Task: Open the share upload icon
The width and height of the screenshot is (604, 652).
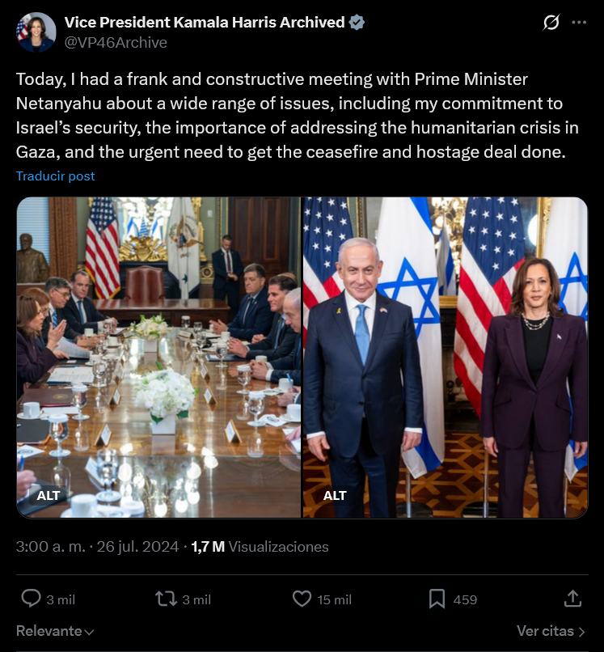Action: click(572, 599)
